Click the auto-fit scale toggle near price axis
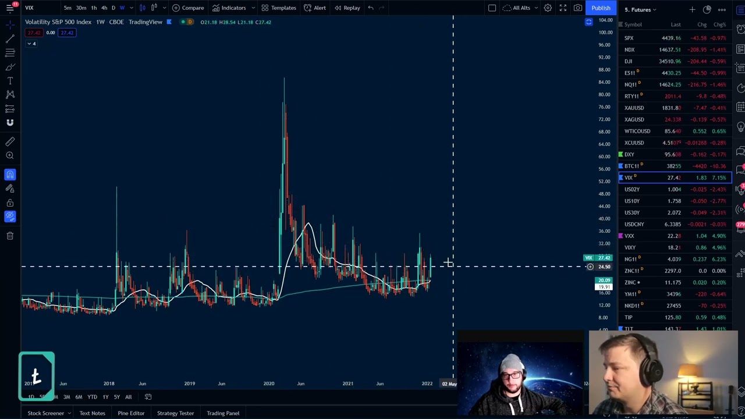 588,22
